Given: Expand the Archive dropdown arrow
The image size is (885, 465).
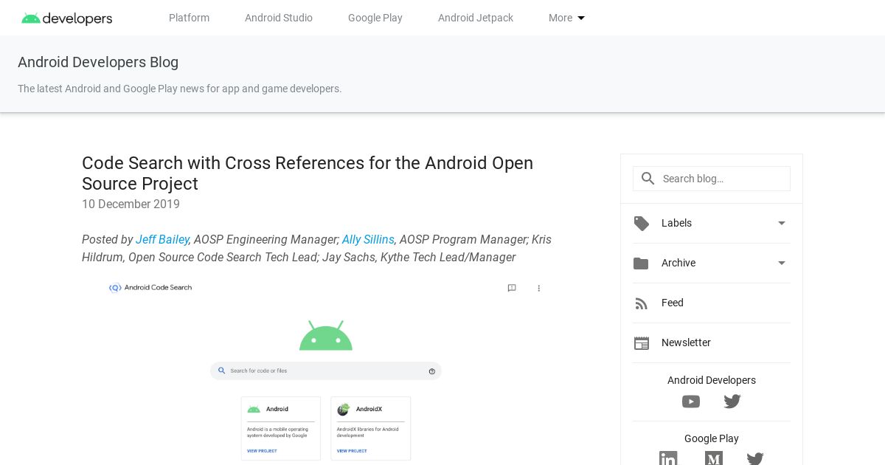Looking at the screenshot, I should point(782,263).
